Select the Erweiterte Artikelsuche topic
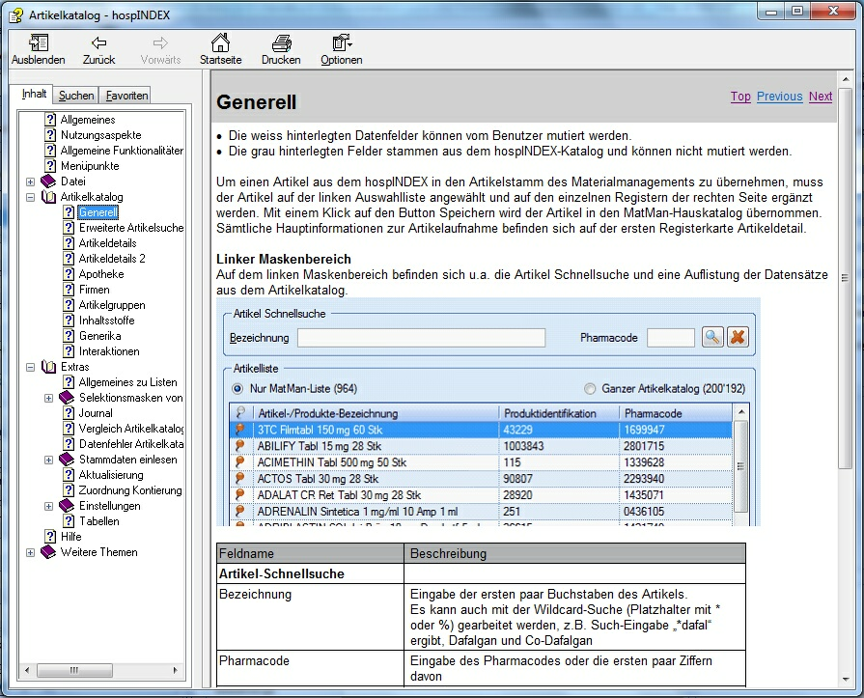 click(130, 228)
